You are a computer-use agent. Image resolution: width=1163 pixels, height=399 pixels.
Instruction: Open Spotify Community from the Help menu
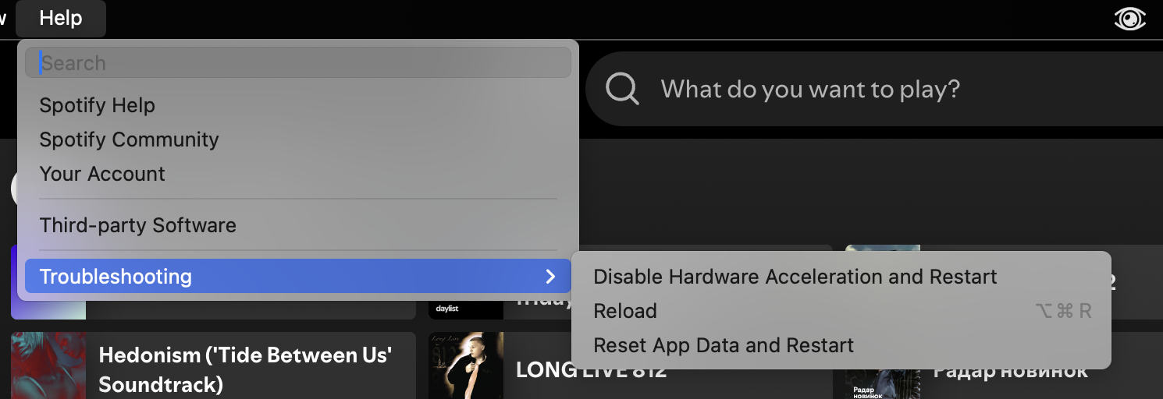(130, 139)
